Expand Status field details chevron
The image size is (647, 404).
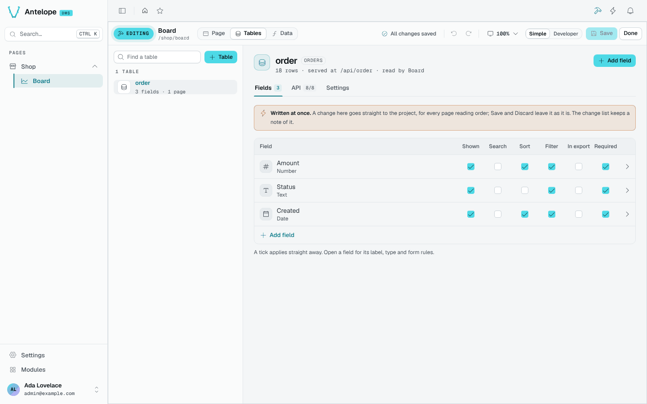coord(627,190)
